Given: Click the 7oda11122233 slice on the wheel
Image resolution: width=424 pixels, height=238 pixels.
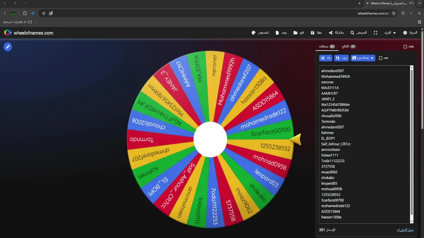Looking at the screenshot, I should point(215,205).
